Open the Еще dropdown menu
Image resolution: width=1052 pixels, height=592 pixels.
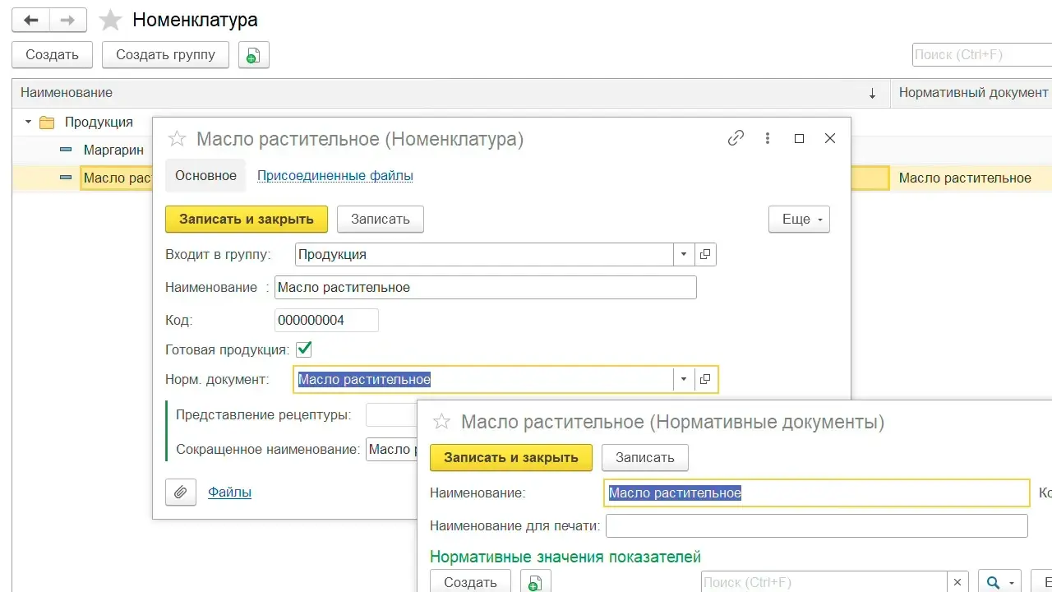pos(799,220)
